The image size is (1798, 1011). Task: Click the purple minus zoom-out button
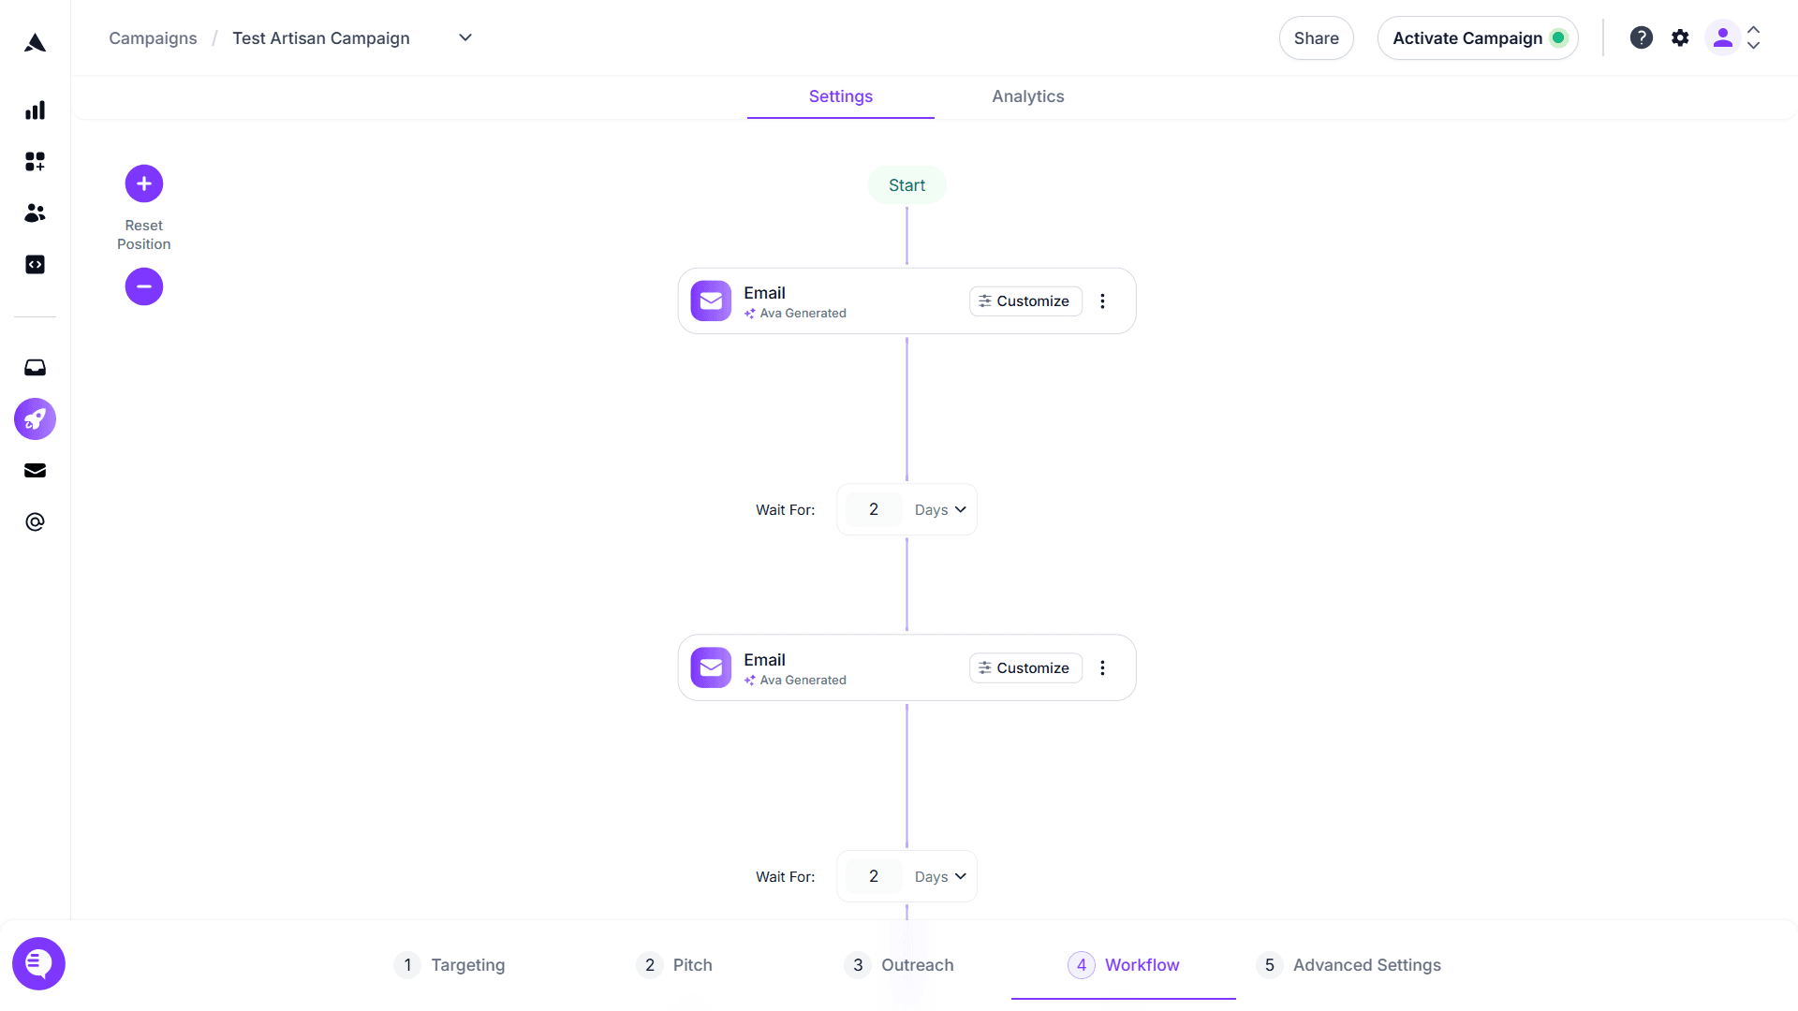pyautogui.click(x=144, y=286)
